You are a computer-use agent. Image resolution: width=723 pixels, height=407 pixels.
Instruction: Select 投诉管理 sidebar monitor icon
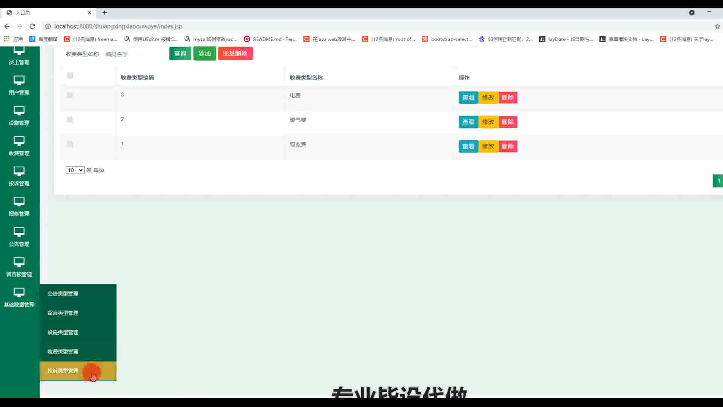19,171
